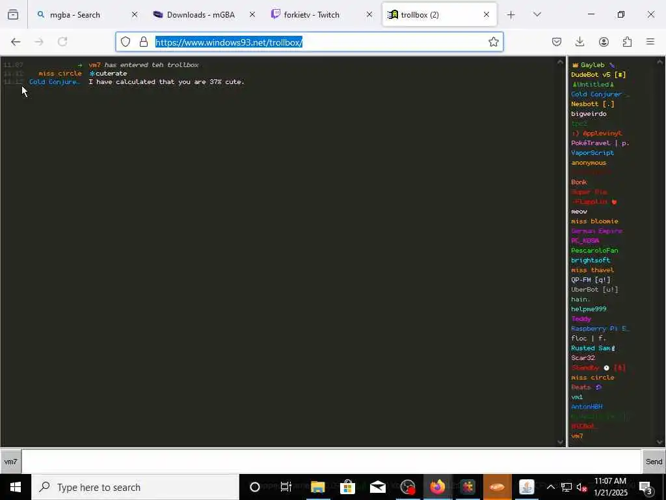Image resolution: width=666 pixels, height=500 pixels.
Task: Click the '37% cute' chat message line
Action: [166, 82]
